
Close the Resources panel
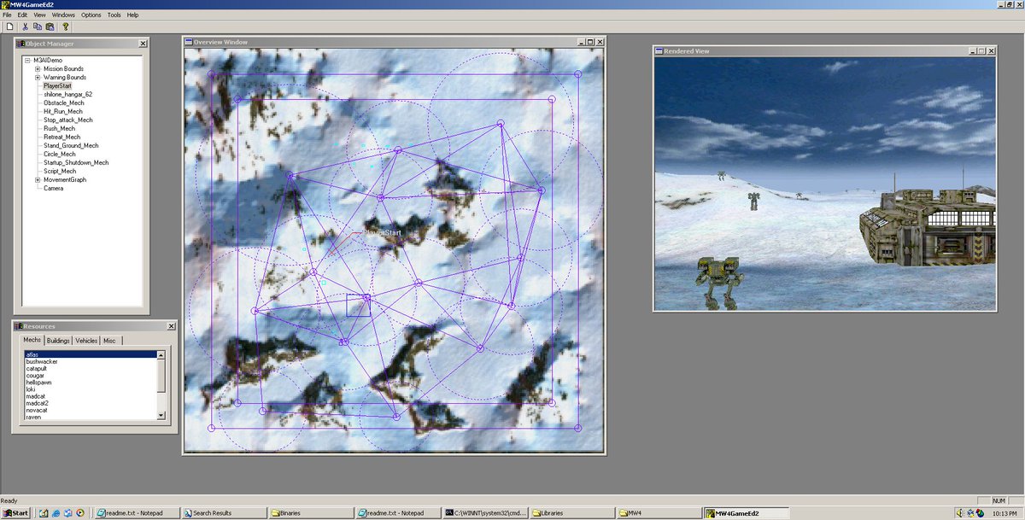(171, 325)
